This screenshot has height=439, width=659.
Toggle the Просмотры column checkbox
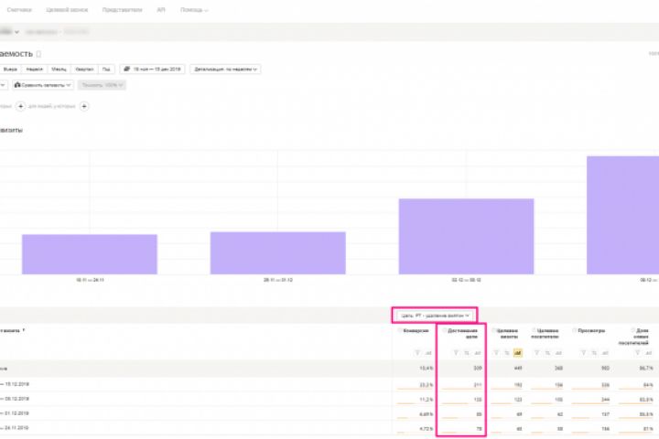coord(575,330)
